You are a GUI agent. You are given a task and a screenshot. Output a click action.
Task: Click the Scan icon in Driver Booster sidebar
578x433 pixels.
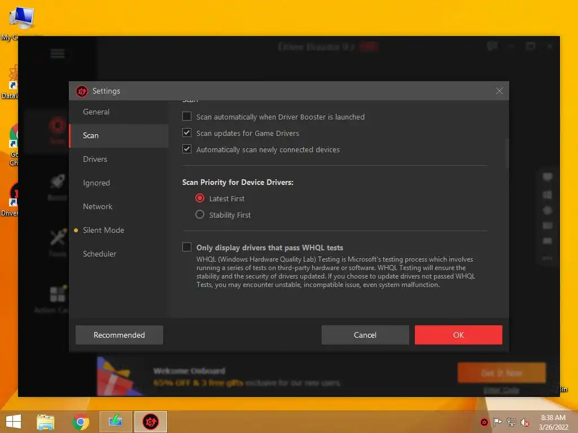pos(57,126)
